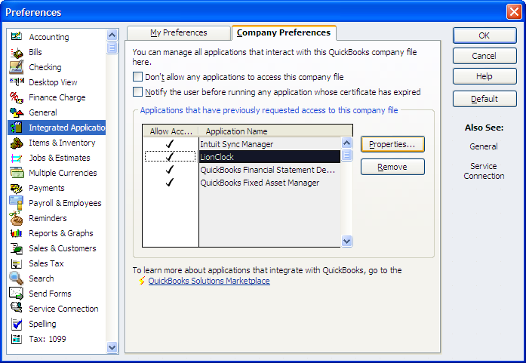Image resolution: width=526 pixels, height=363 pixels.
Task: Select the Desktop View label in the category list
Action: pos(53,82)
